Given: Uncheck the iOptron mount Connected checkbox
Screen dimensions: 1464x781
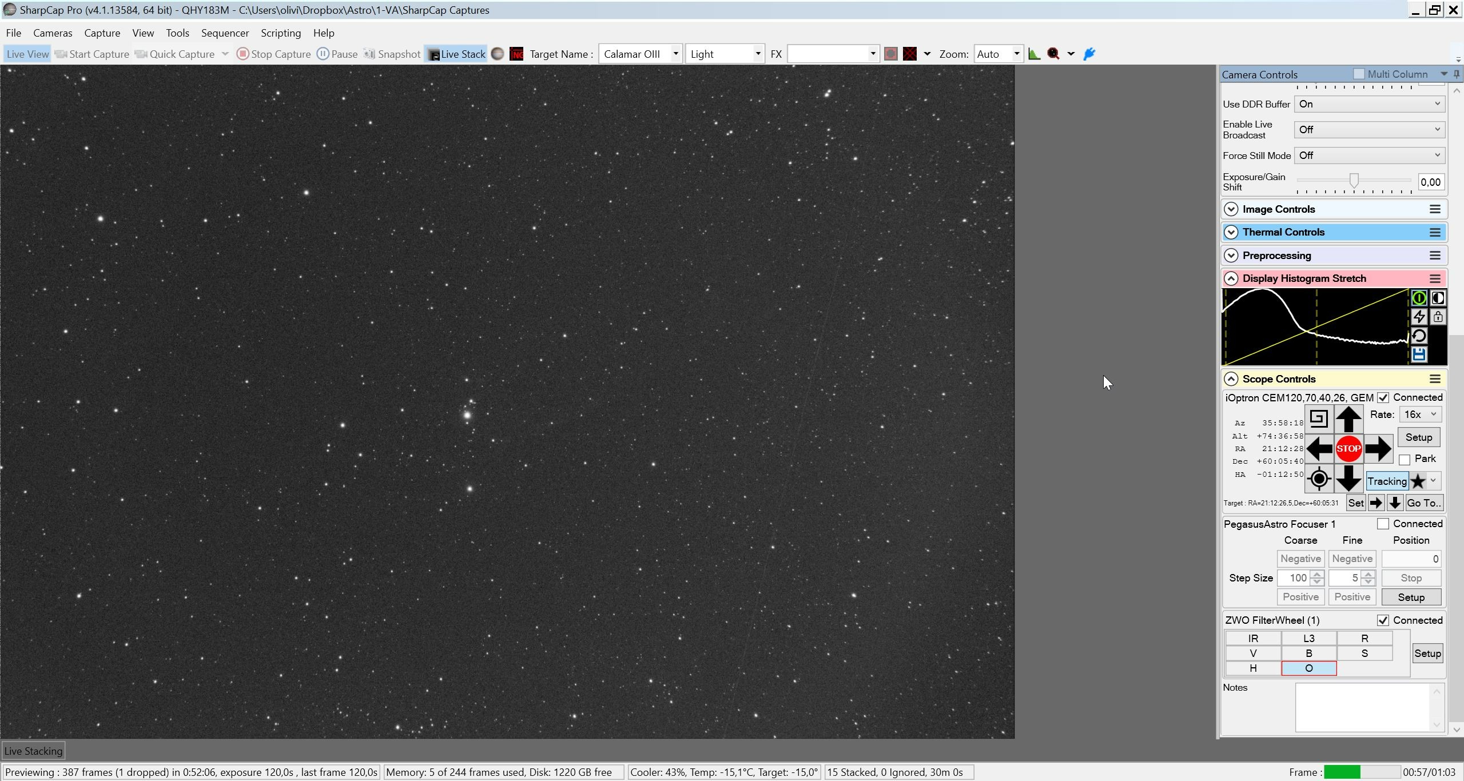Looking at the screenshot, I should click(x=1383, y=398).
